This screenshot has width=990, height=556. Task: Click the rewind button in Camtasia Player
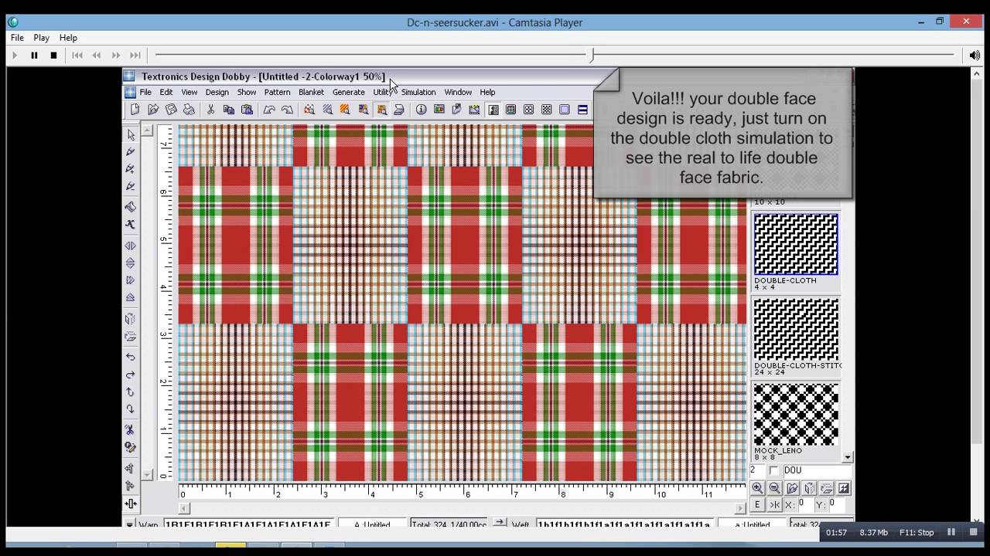[97, 55]
